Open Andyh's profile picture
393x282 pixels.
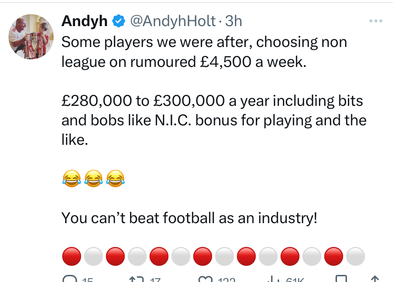[x=31, y=37]
